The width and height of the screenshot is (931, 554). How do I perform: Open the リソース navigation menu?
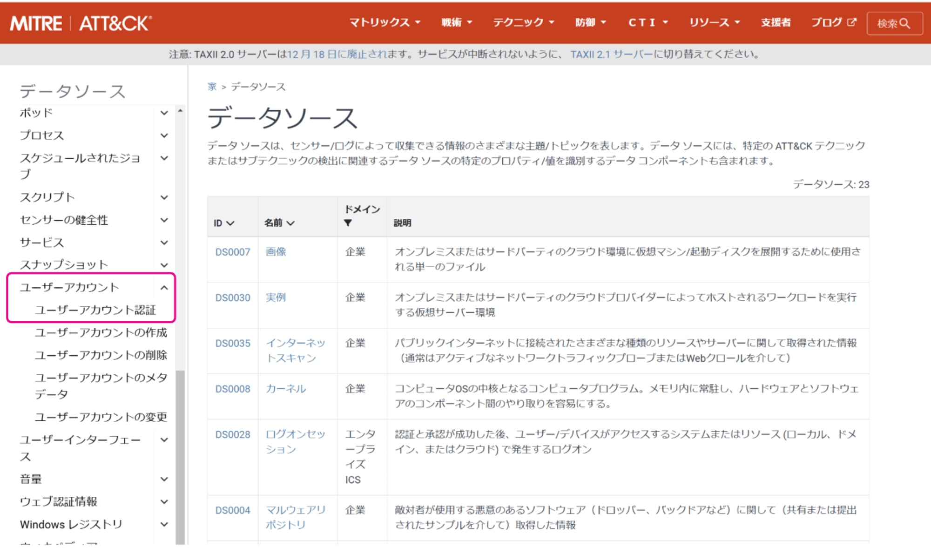(715, 22)
